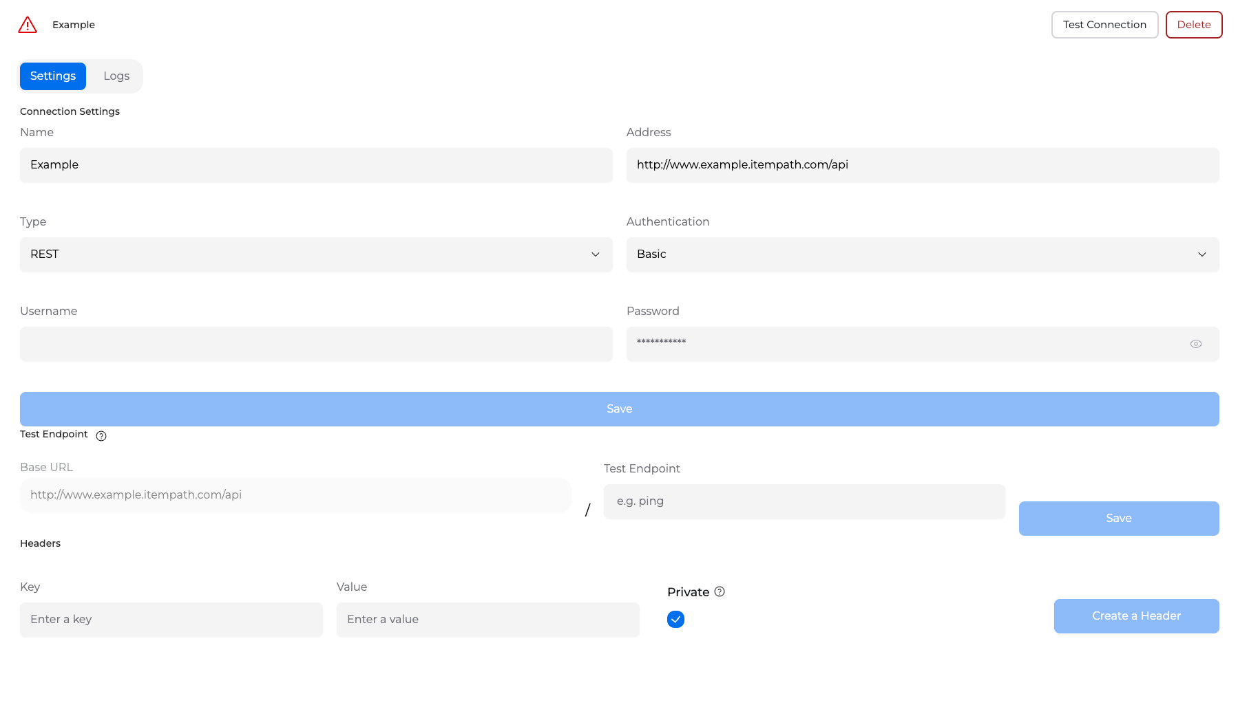Viewport: 1238px width, 707px height.
Task: Click the Enter a key field
Action: pyautogui.click(x=171, y=620)
